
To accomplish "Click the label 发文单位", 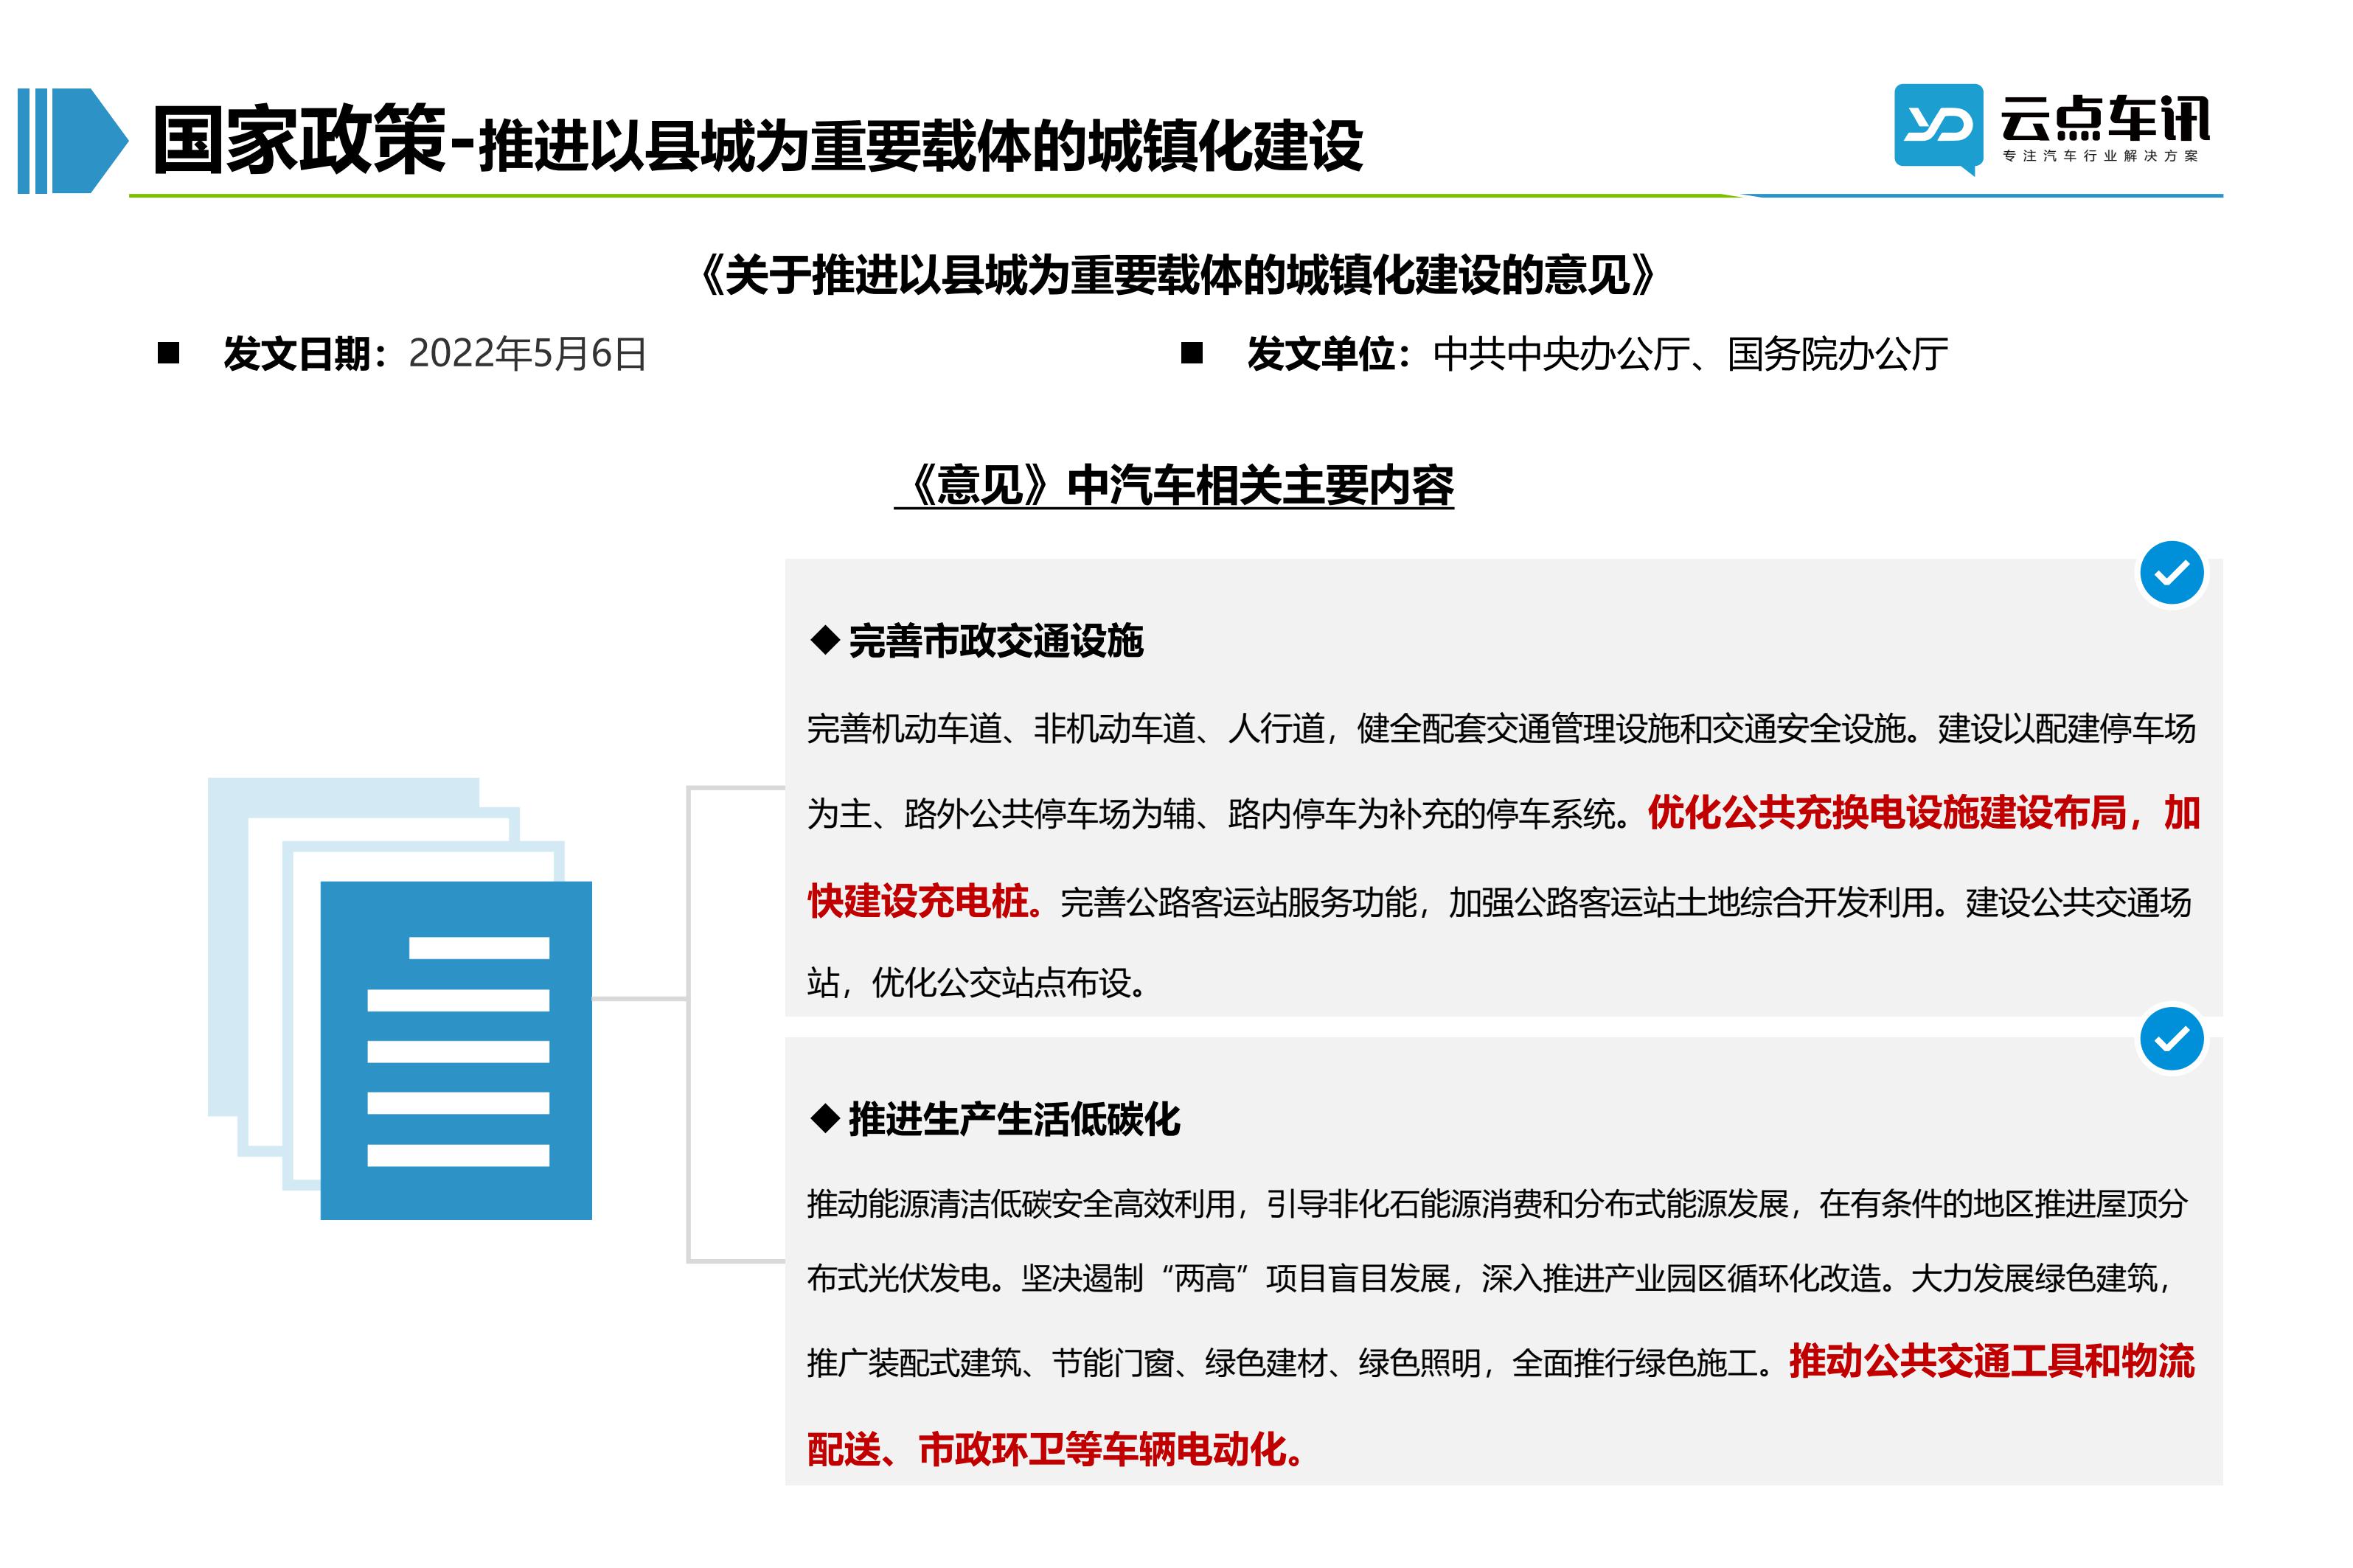I will (1319, 354).
